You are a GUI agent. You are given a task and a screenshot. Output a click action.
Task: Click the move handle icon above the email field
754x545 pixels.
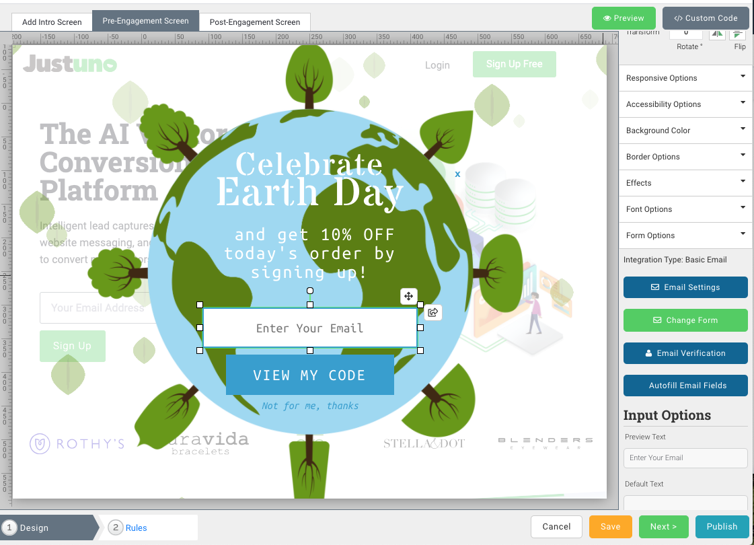click(408, 296)
